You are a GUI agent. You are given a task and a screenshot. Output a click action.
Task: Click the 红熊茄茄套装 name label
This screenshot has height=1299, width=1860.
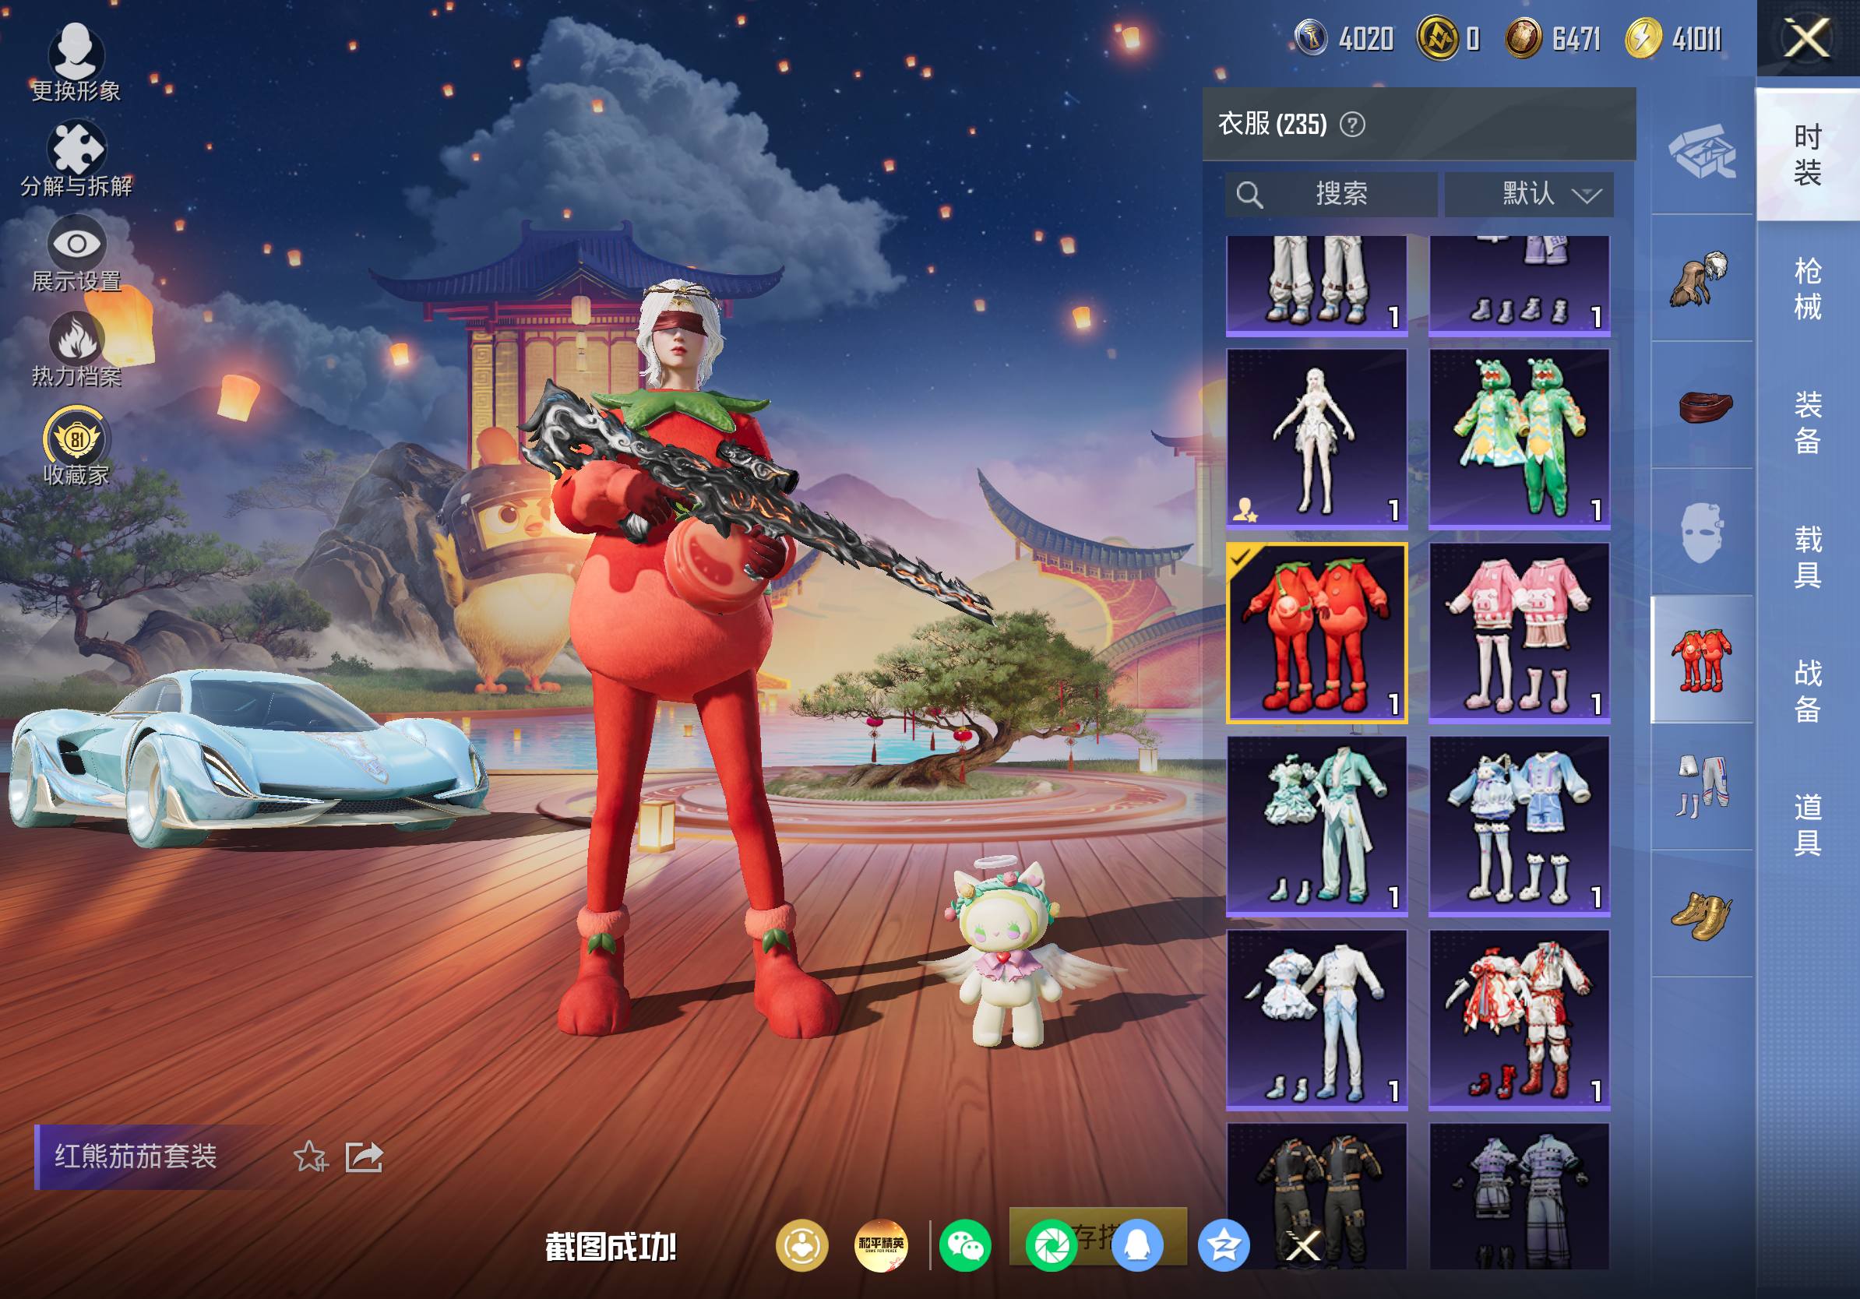point(136,1156)
